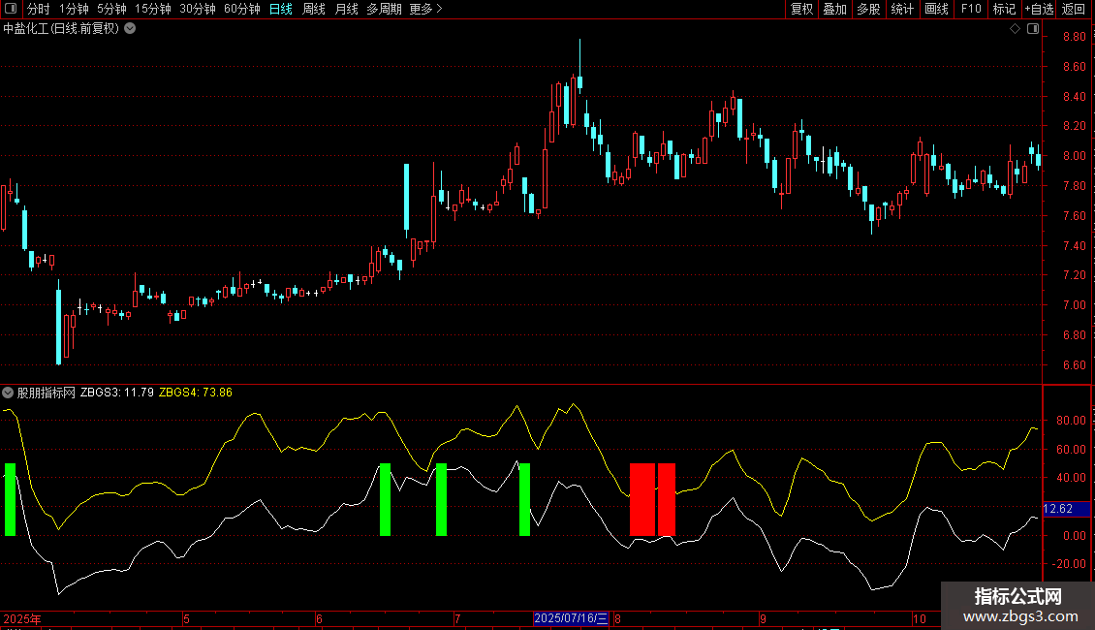Image resolution: width=1095 pixels, height=630 pixels.
Task: Select the 15分钟 period
Action: pos(153,9)
